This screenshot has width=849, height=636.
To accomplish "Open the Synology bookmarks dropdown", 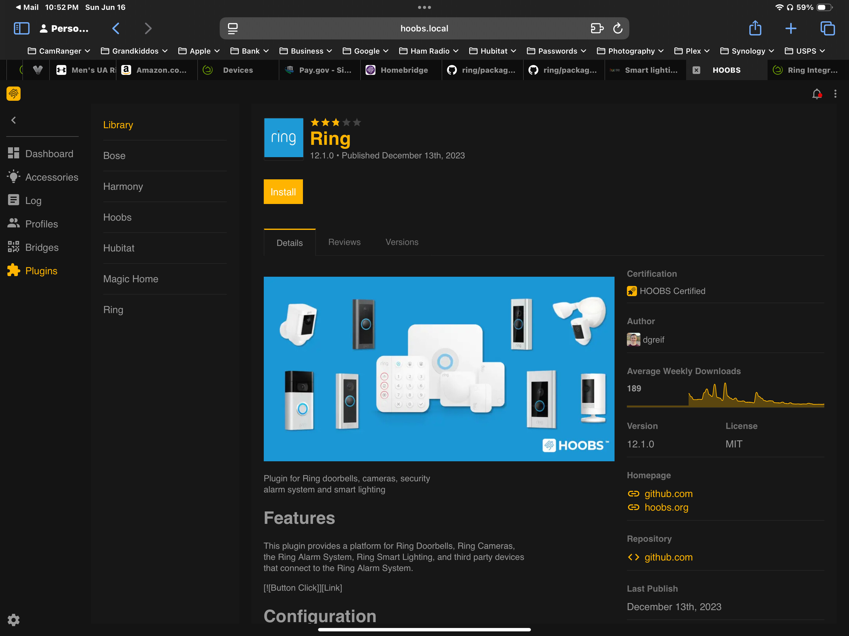I will (x=747, y=51).
